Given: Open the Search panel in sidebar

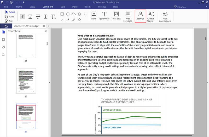Looking at the screenshot, I should (3, 55).
